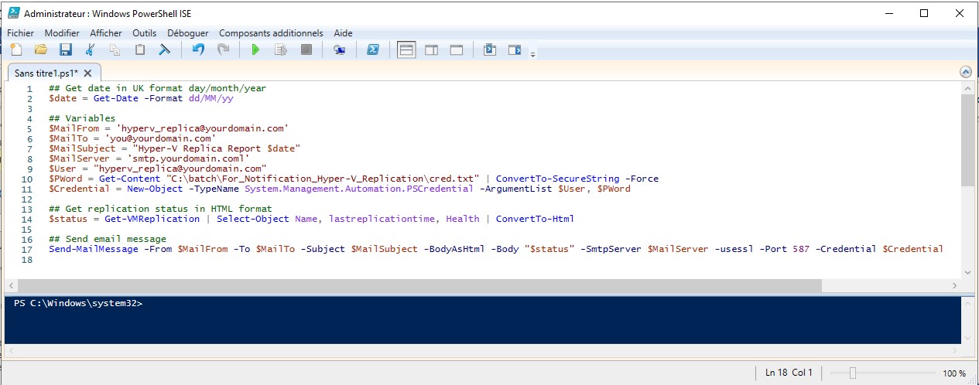Open the Aide menu
The width and height of the screenshot is (979, 385).
coord(343,33)
